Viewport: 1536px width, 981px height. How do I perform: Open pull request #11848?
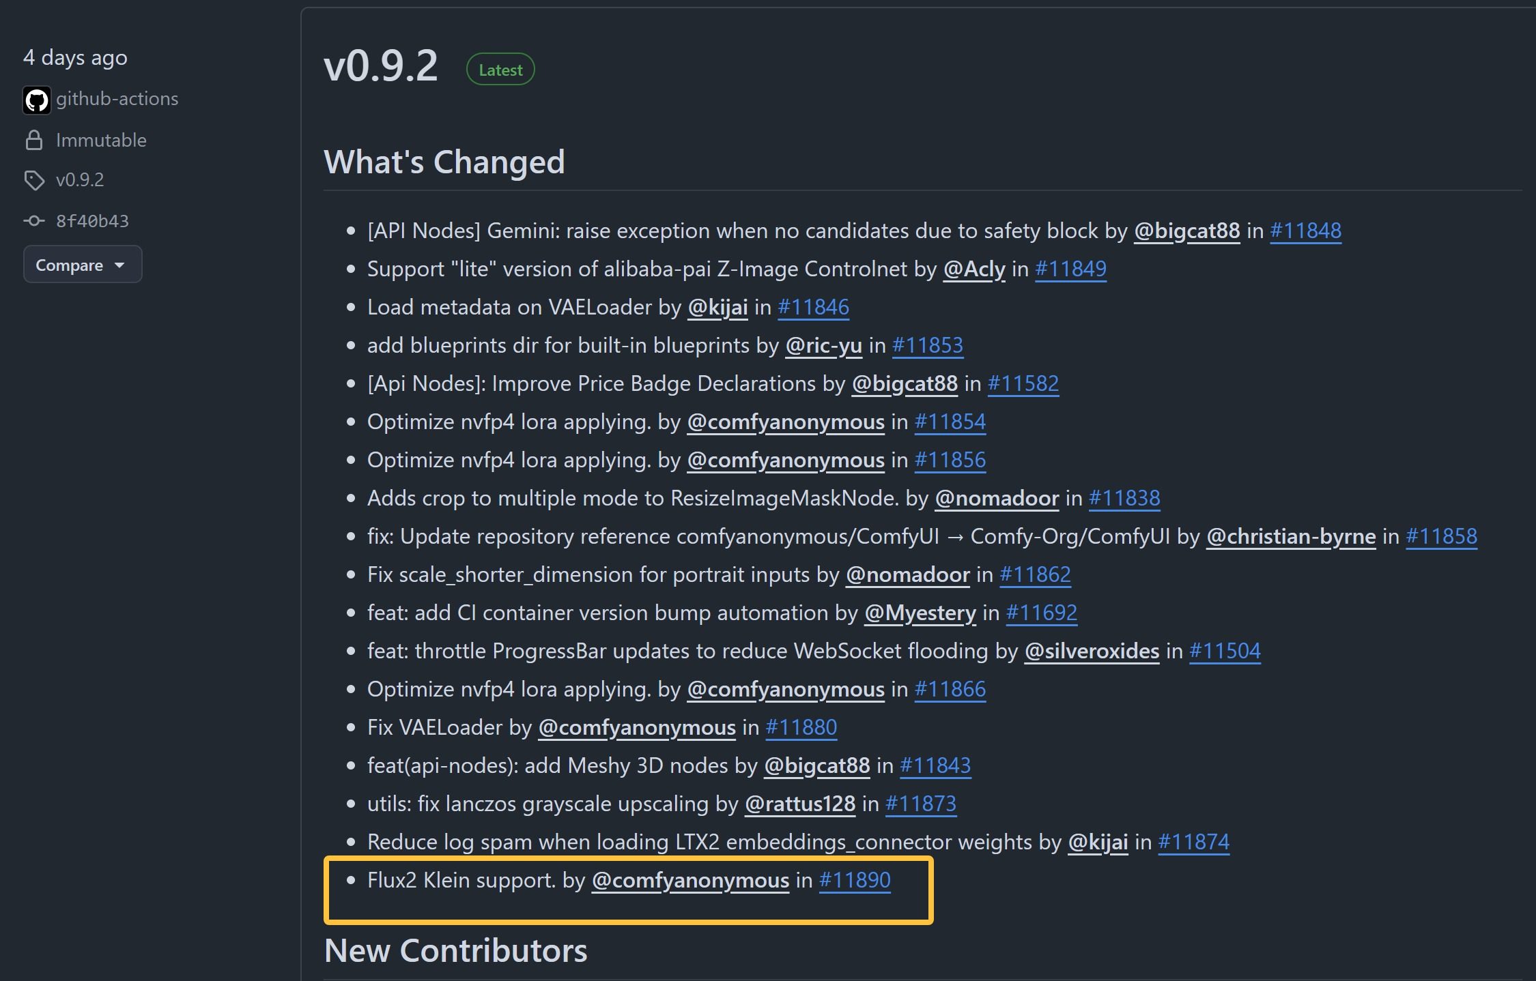click(1305, 231)
